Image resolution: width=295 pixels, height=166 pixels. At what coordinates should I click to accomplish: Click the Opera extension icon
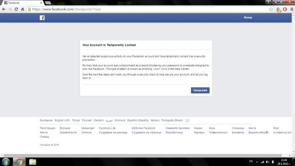tap(285, 9)
